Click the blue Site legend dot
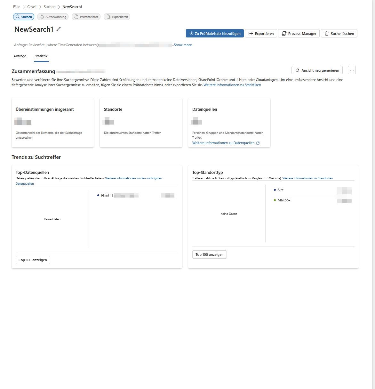This screenshot has height=389, width=375. coord(275,190)
